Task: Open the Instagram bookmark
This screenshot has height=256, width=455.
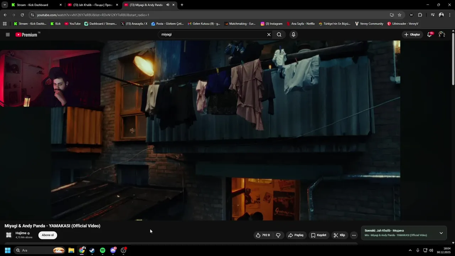Action: [x=272, y=24]
